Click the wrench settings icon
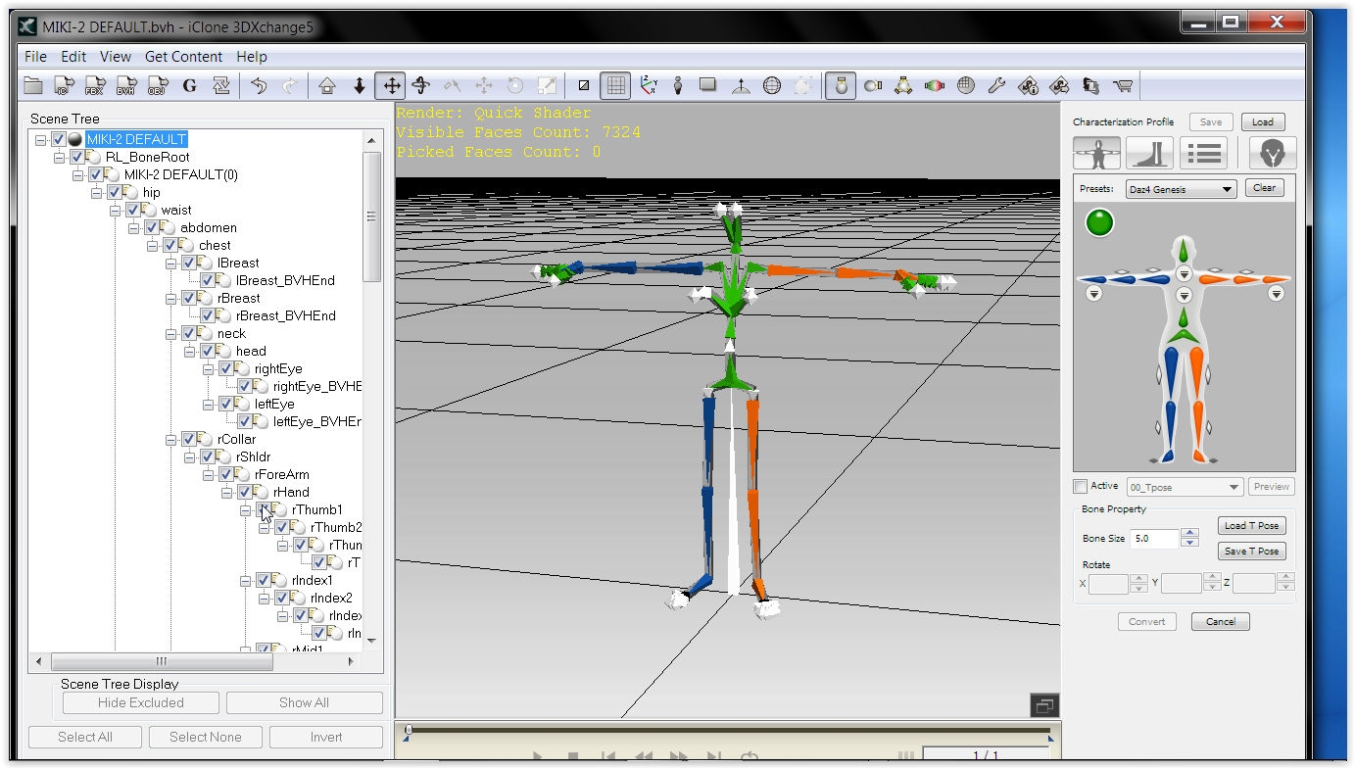 click(996, 86)
